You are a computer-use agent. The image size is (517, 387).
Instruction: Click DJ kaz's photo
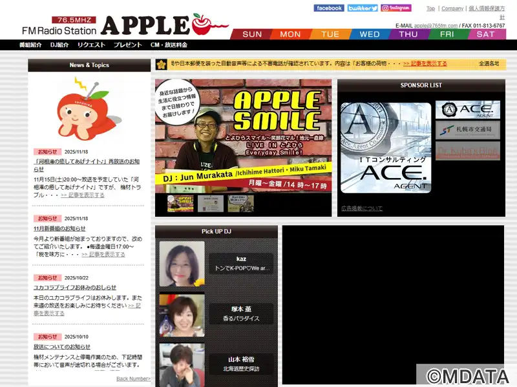click(x=182, y=264)
